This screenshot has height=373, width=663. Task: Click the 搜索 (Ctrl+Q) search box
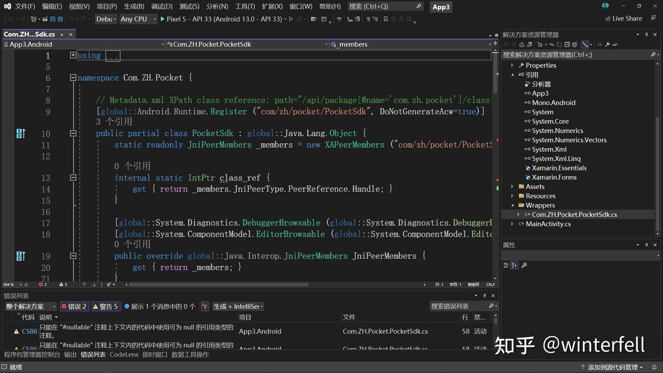(x=385, y=6)
